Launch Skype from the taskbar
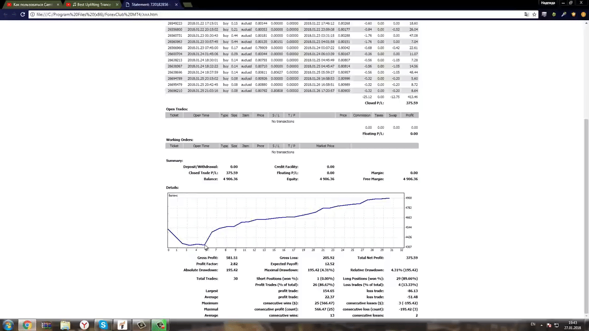This screenshot has height=331, width=589. pos(103,325)
